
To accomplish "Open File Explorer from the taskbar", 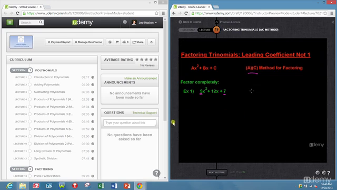I will coord(23,185).
